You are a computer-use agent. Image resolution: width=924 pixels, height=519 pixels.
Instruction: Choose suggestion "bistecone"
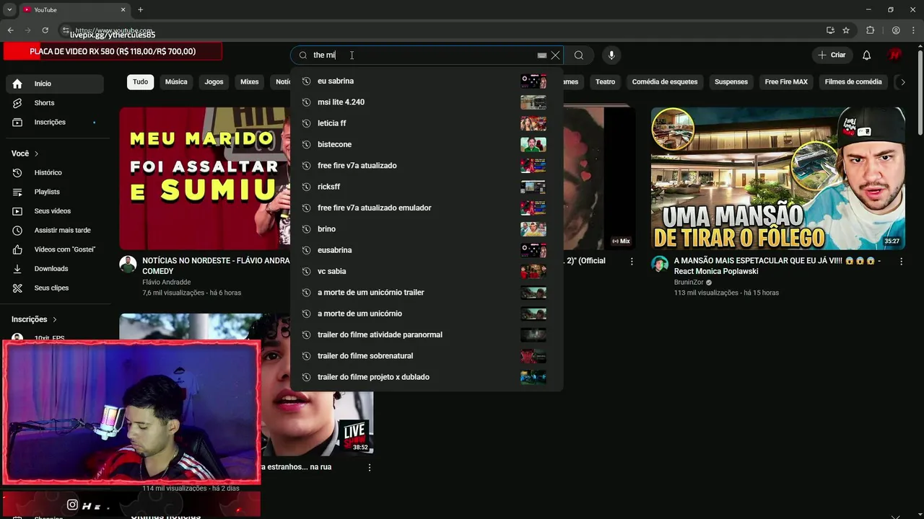coord(426,144)
